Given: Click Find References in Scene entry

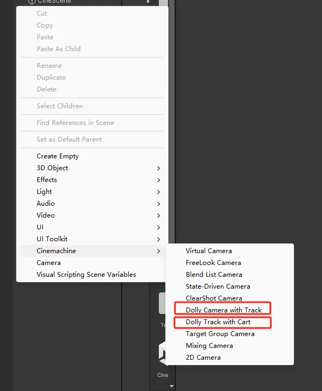Looking at the screenshot, I should pyautogui.click(x=92, y=123).
